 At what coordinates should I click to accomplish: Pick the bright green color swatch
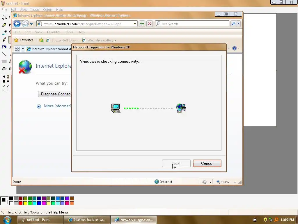[30, 203]
